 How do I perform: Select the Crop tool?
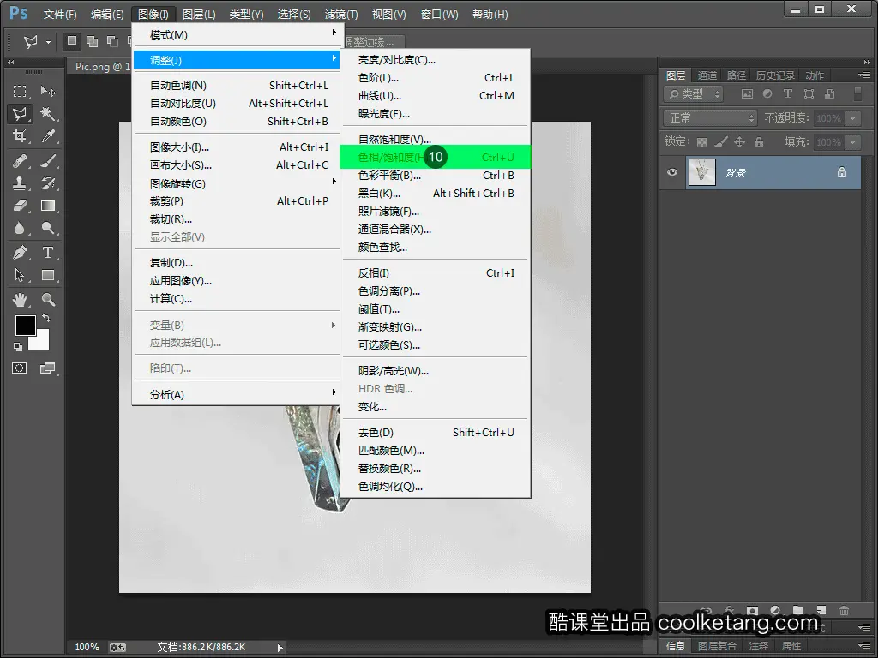pos(20,136)
